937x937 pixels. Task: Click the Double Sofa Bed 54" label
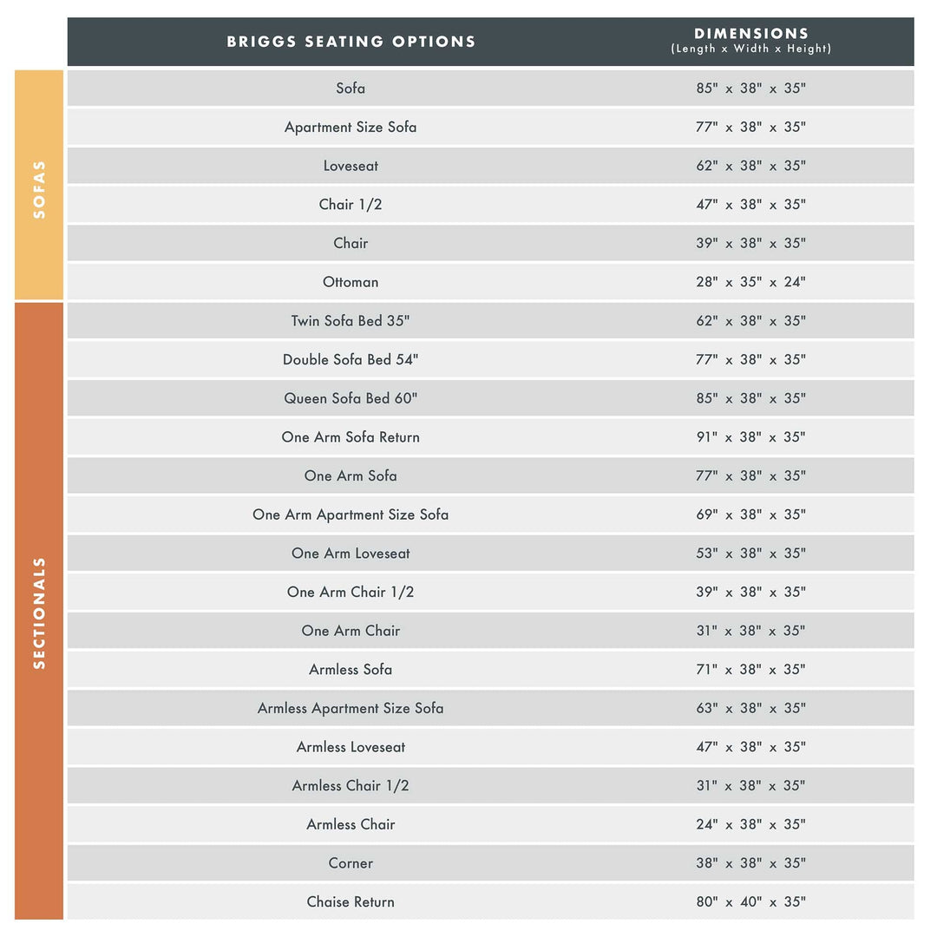pyautogui.click(x=351, y=359)
